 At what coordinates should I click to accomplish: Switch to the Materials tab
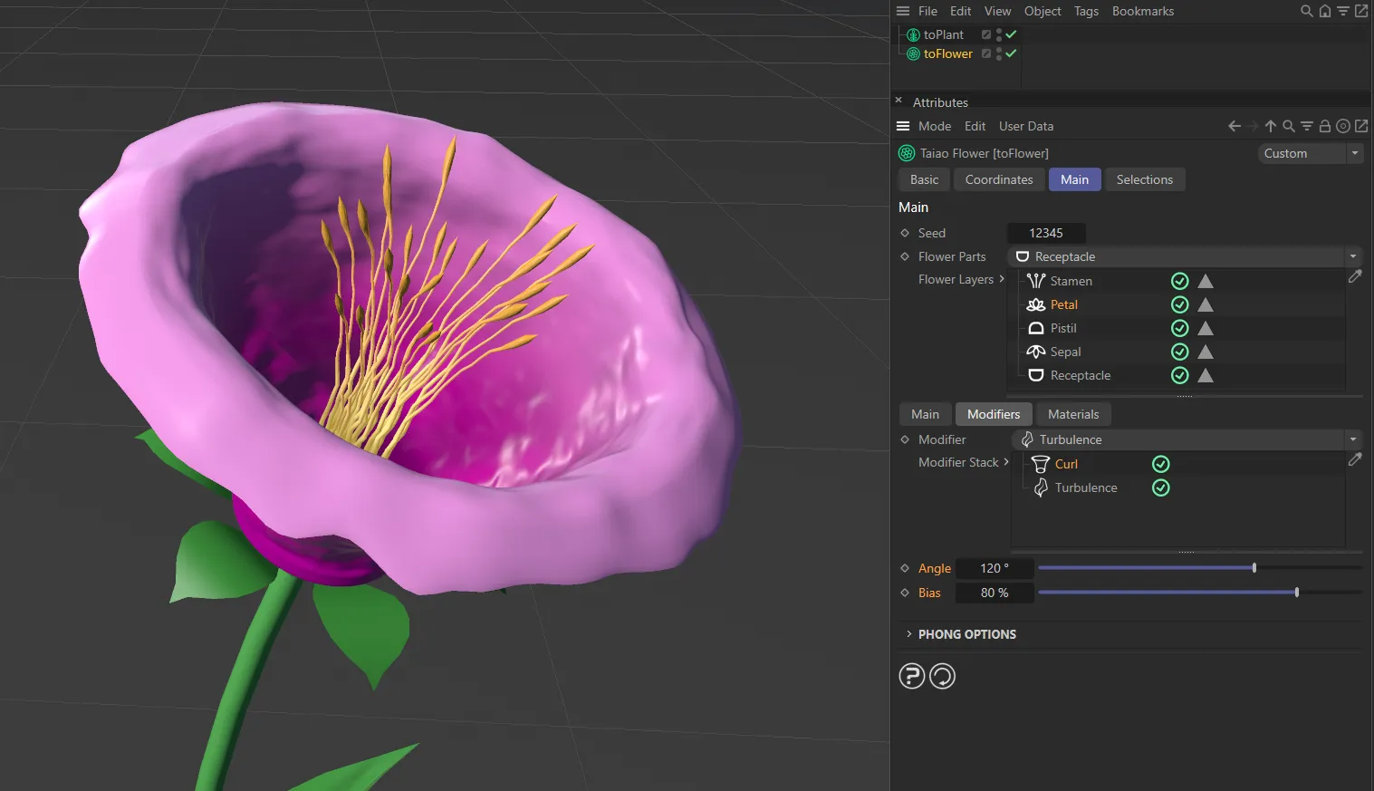[x=1072, y=414]
